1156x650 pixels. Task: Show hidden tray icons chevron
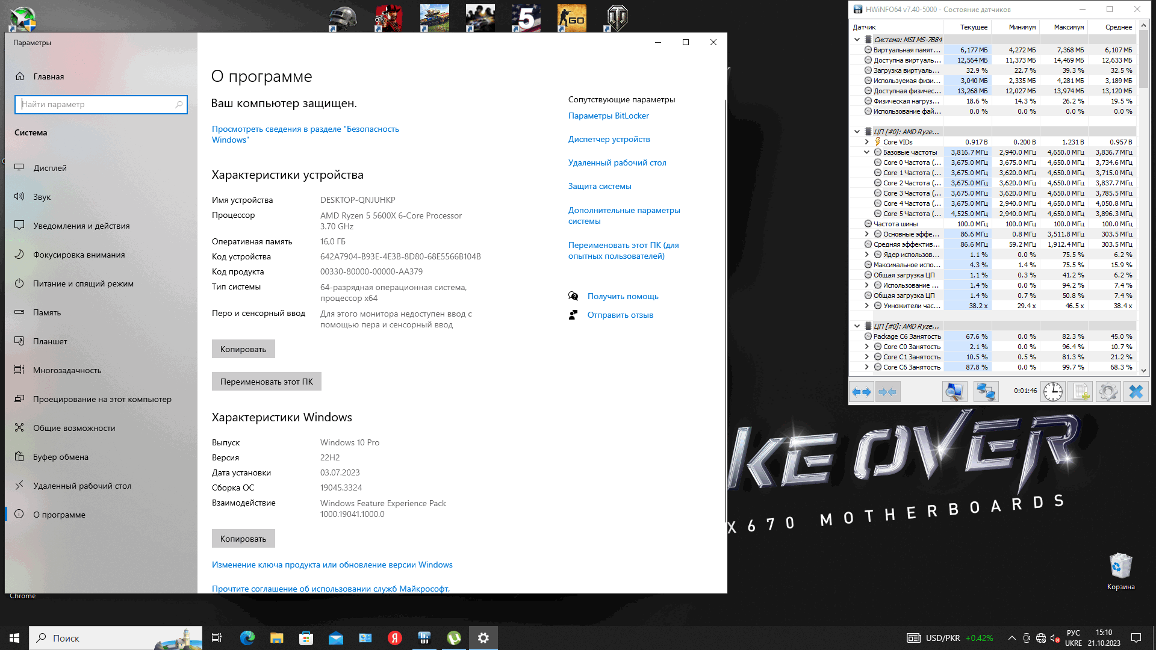1011,638
